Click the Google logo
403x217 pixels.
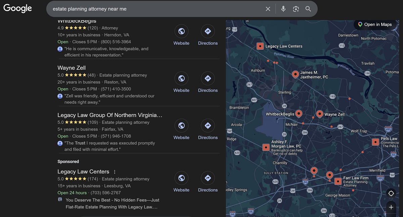18,9
